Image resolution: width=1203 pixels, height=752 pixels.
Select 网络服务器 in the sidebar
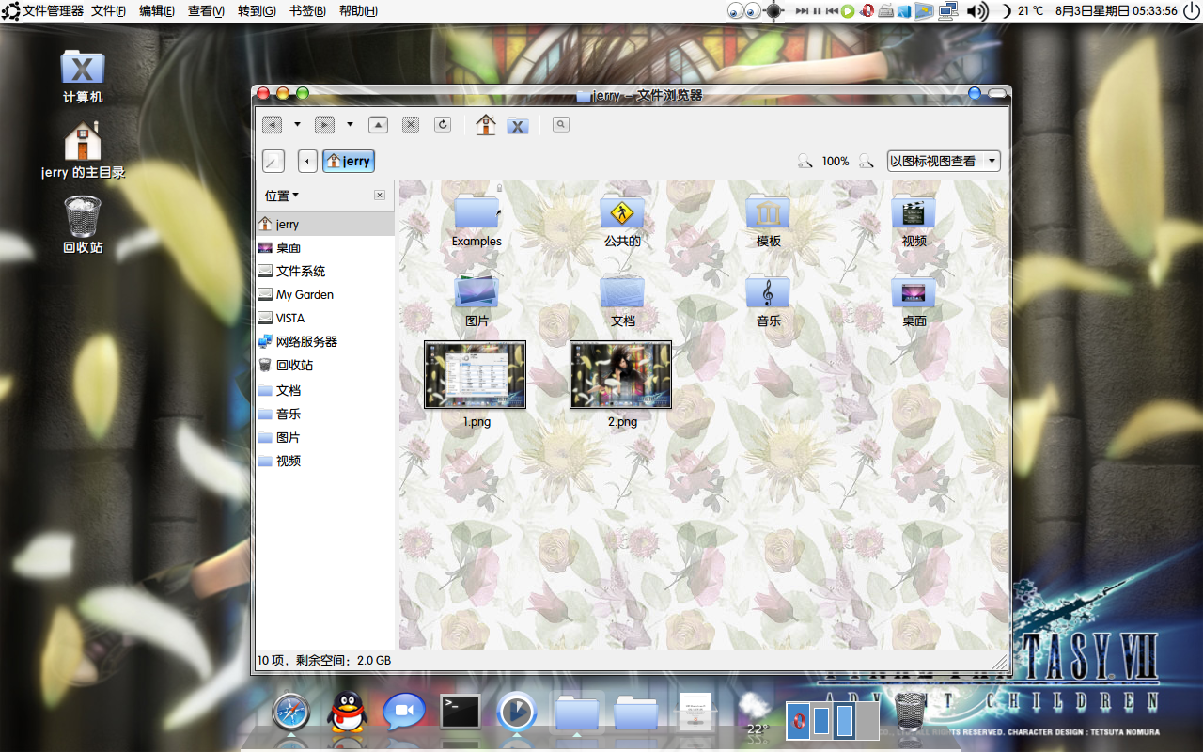point(325,341)
